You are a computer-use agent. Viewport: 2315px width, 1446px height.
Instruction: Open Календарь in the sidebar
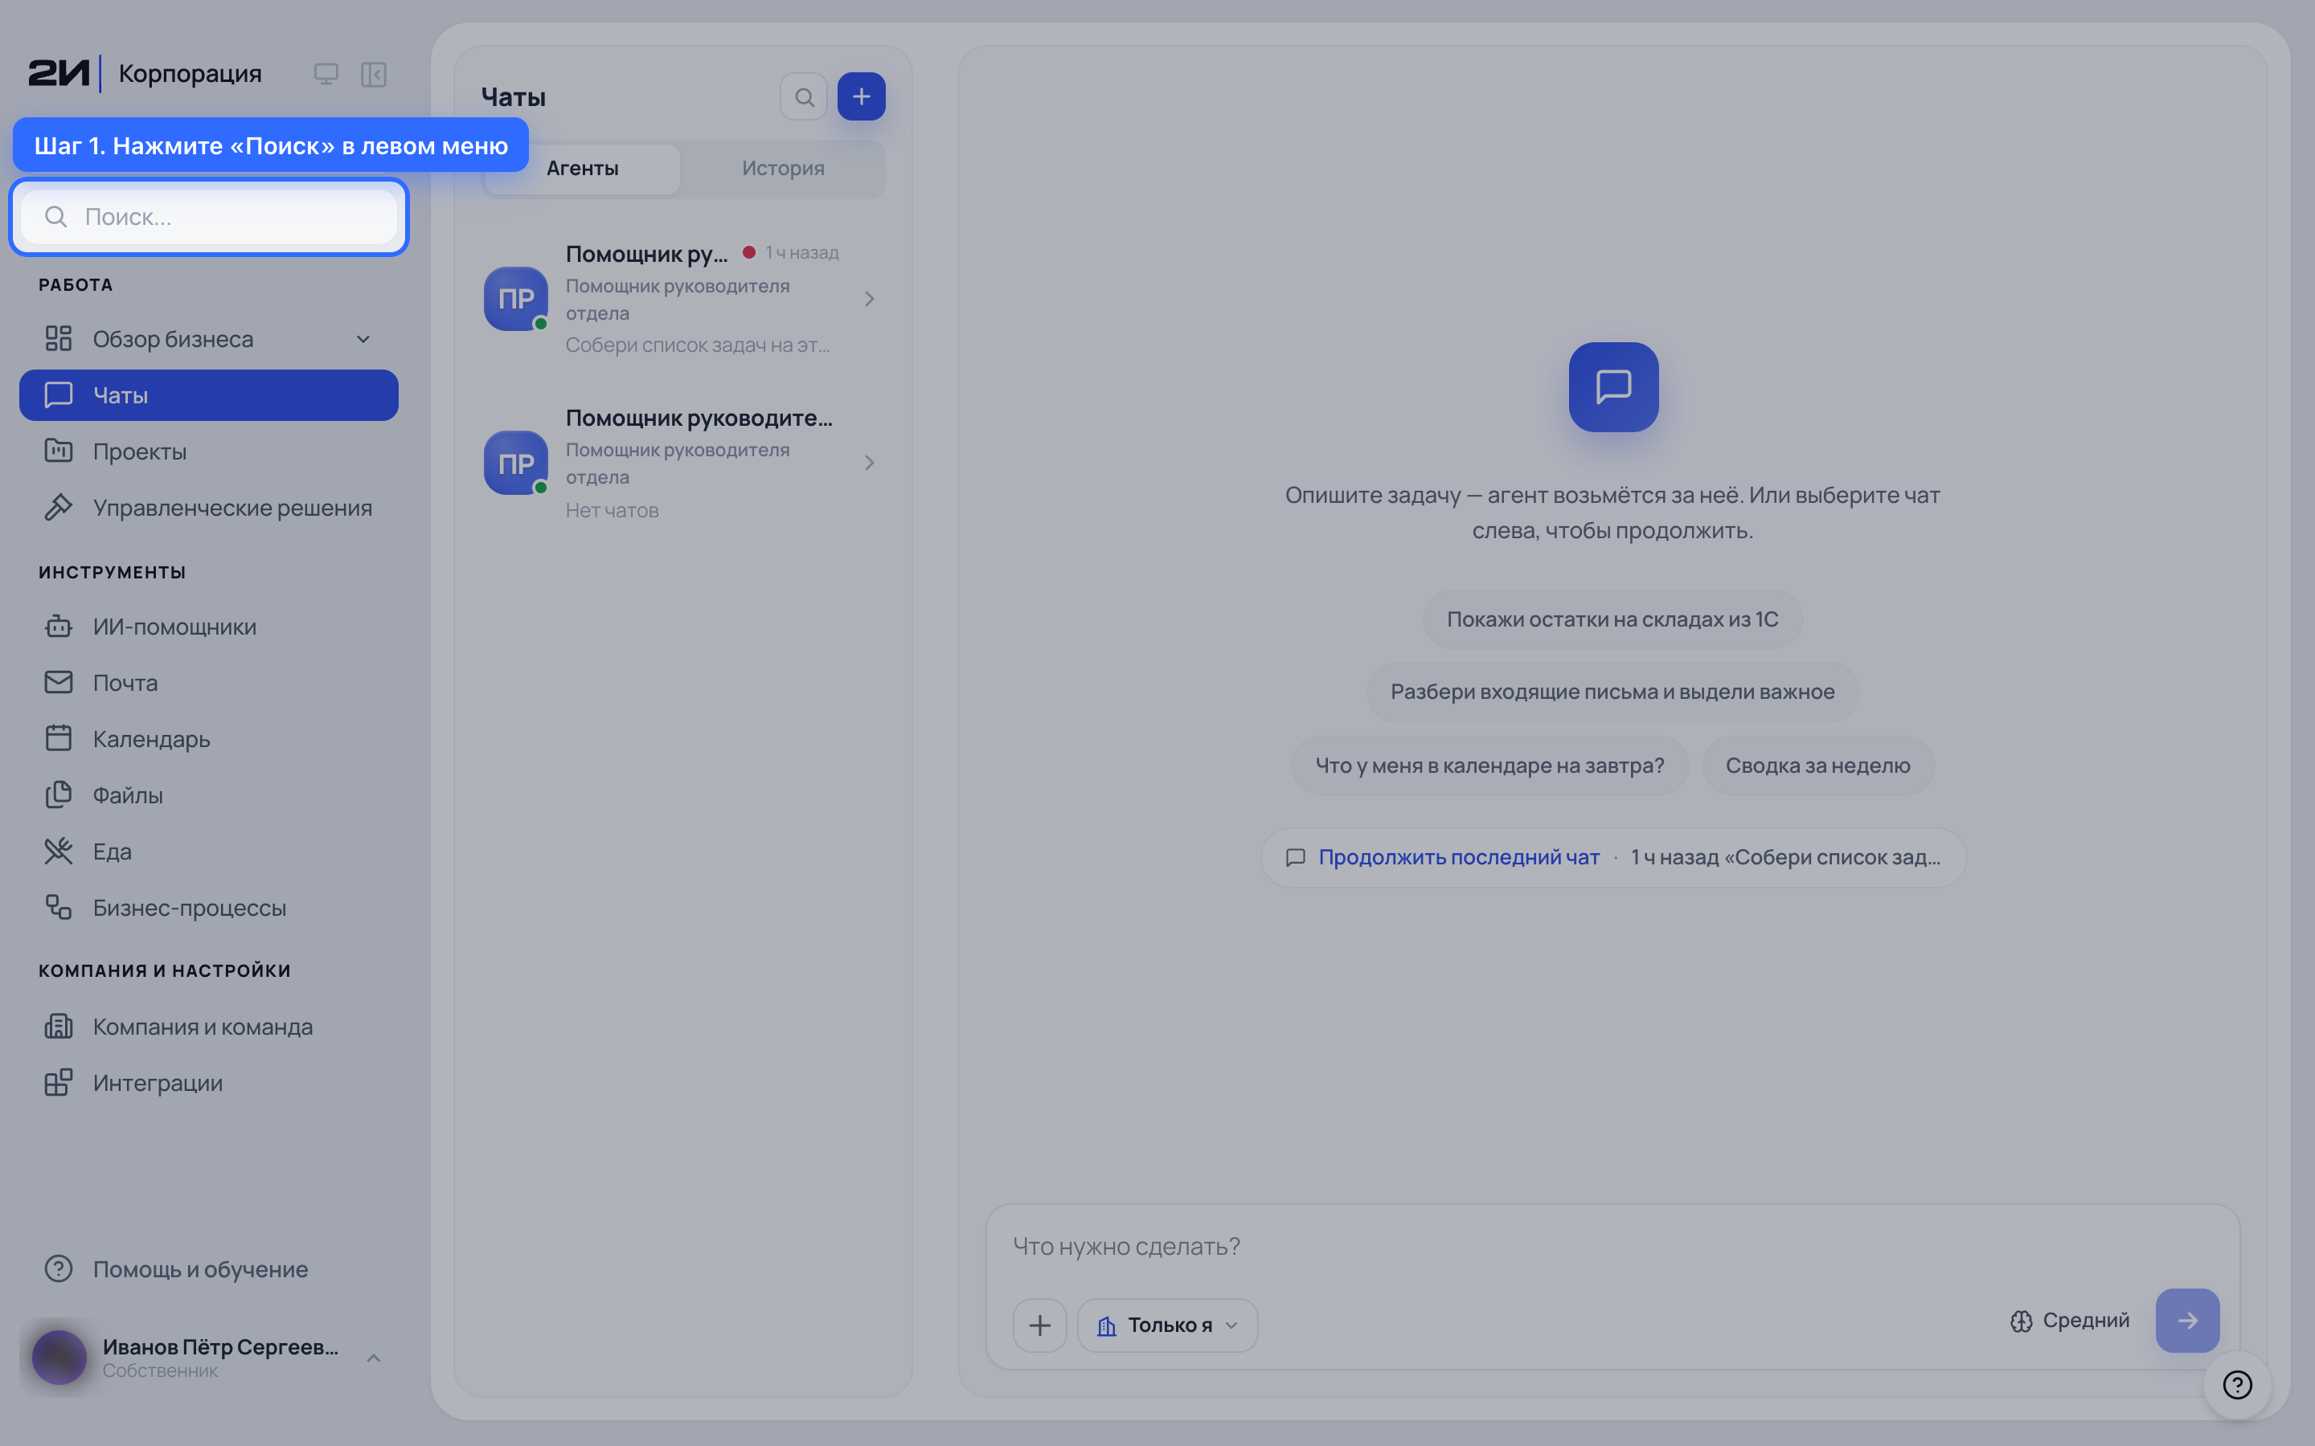208,739
